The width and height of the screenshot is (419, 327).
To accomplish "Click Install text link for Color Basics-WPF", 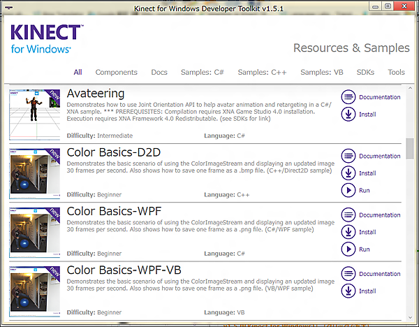I will [x=367, y=232].
